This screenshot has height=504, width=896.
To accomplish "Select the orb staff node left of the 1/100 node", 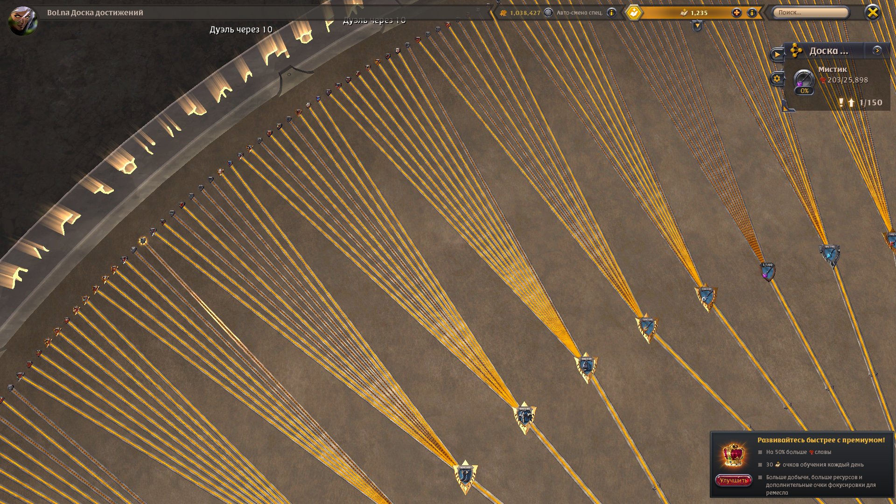I will pyautogui.click(x=707, y=298).
